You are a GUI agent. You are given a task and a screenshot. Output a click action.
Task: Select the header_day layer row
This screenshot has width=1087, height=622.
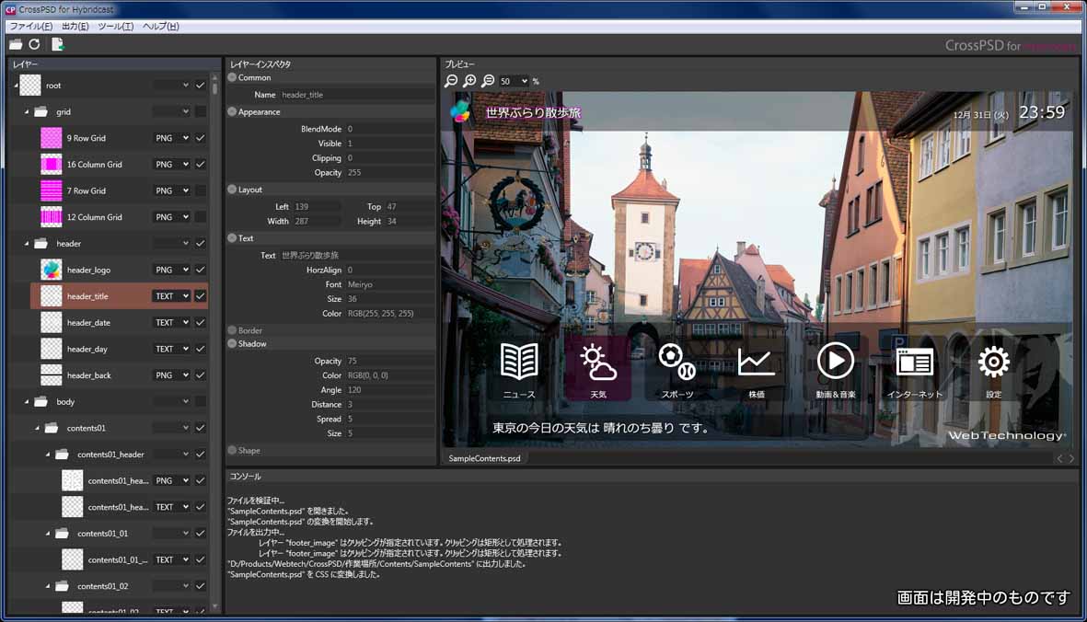(x=120, y=349)
